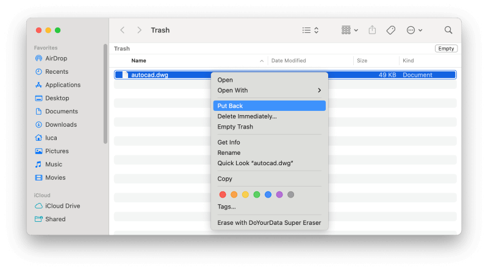Screen dimensions: 488x270
Task: Apply the red tag color
Action: pos(223,194)
